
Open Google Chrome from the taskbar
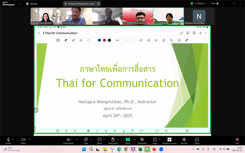[126, 149]
